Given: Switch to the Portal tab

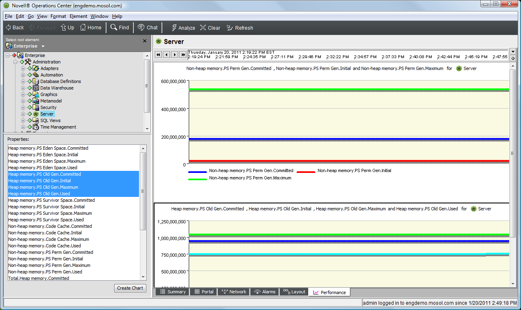Looking at the screenshot, I should point(203,292).
